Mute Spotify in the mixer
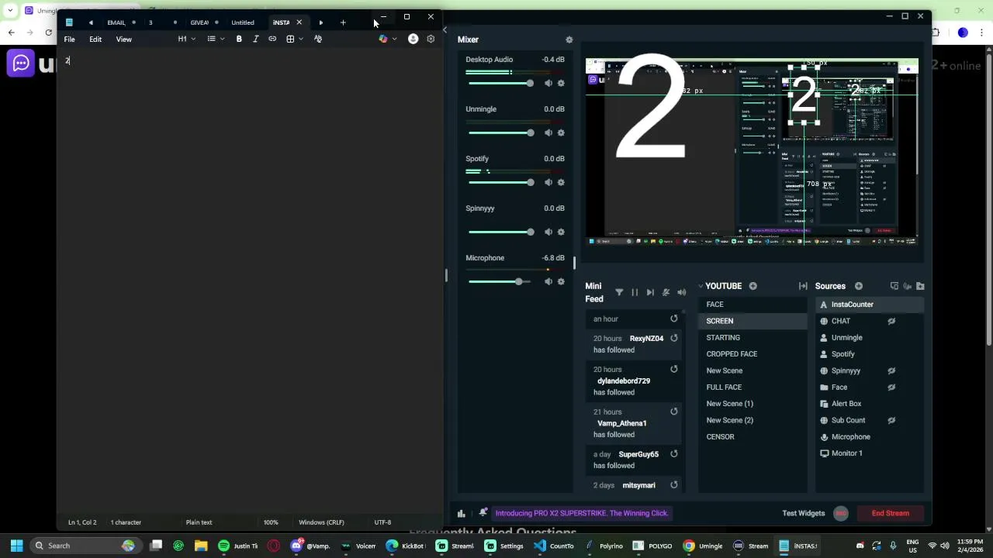This screenshot has width=993, height=558. (x=548, y=182)
